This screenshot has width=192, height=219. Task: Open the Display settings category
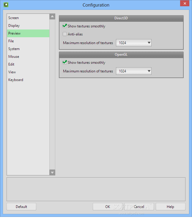[28, 26]
